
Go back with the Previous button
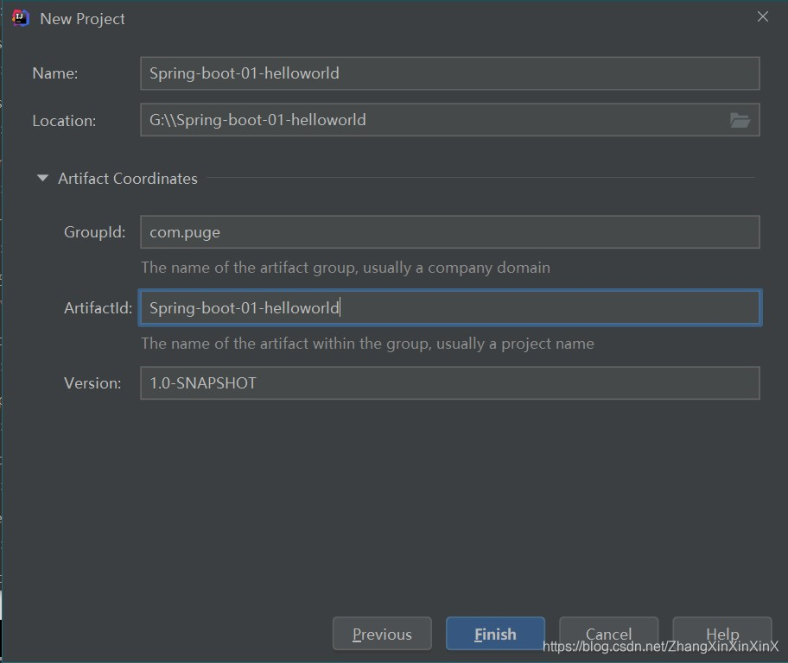click(382, 634)
